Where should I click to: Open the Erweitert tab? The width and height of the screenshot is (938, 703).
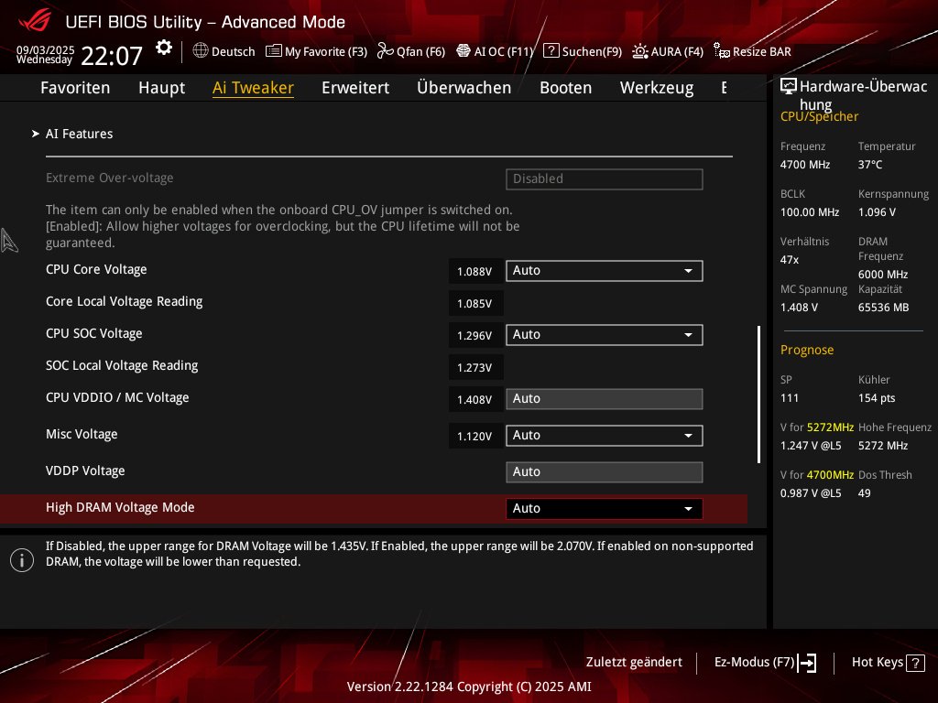pos(355,88)
